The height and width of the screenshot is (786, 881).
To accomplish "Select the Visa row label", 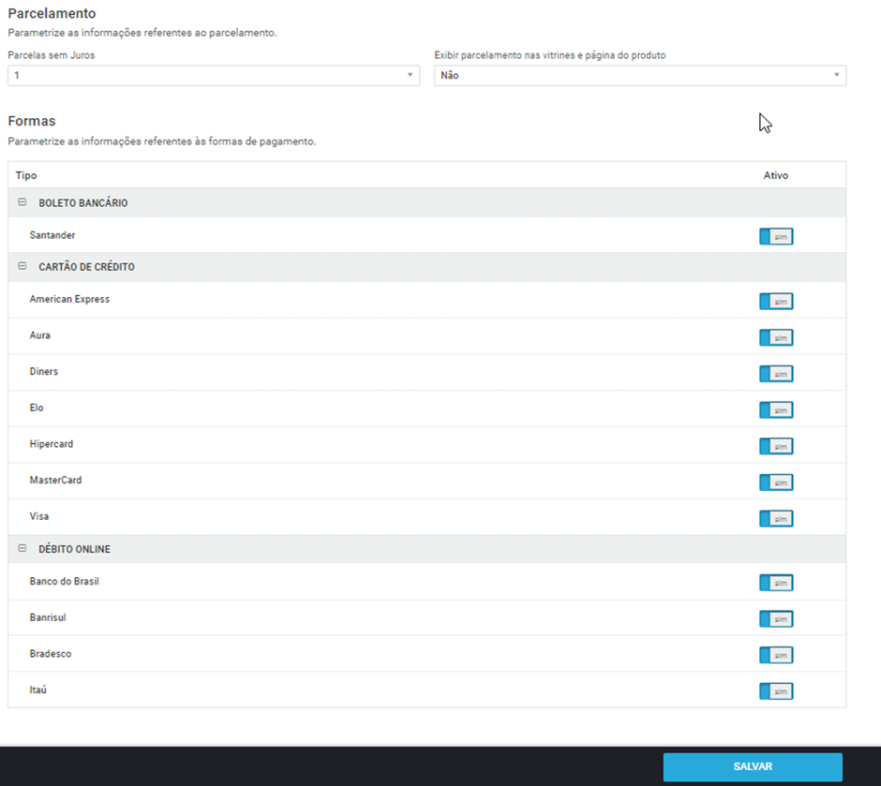I will tap(39, 516).
